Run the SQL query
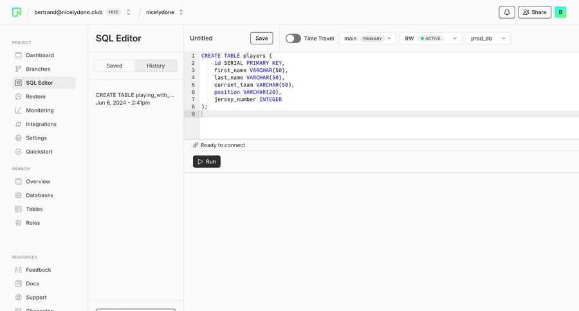579x311 pixels. click(x=207, y=161)
